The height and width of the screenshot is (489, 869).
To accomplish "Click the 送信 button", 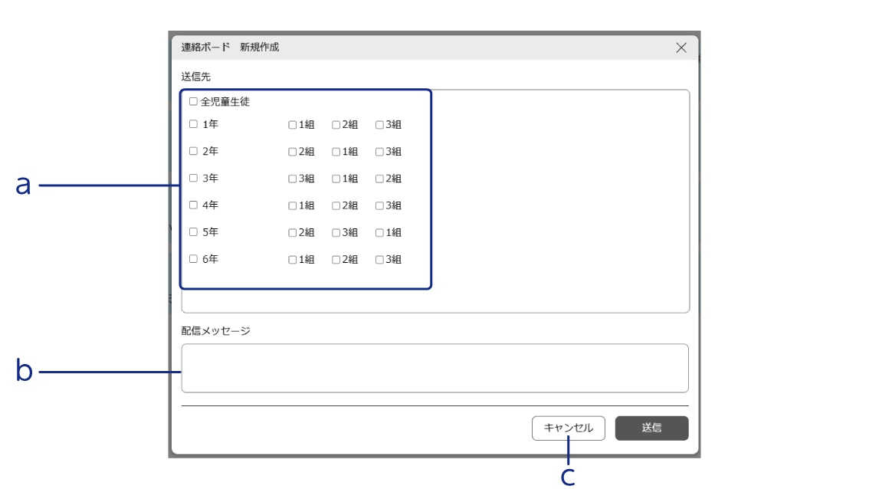I will [651, 428].
